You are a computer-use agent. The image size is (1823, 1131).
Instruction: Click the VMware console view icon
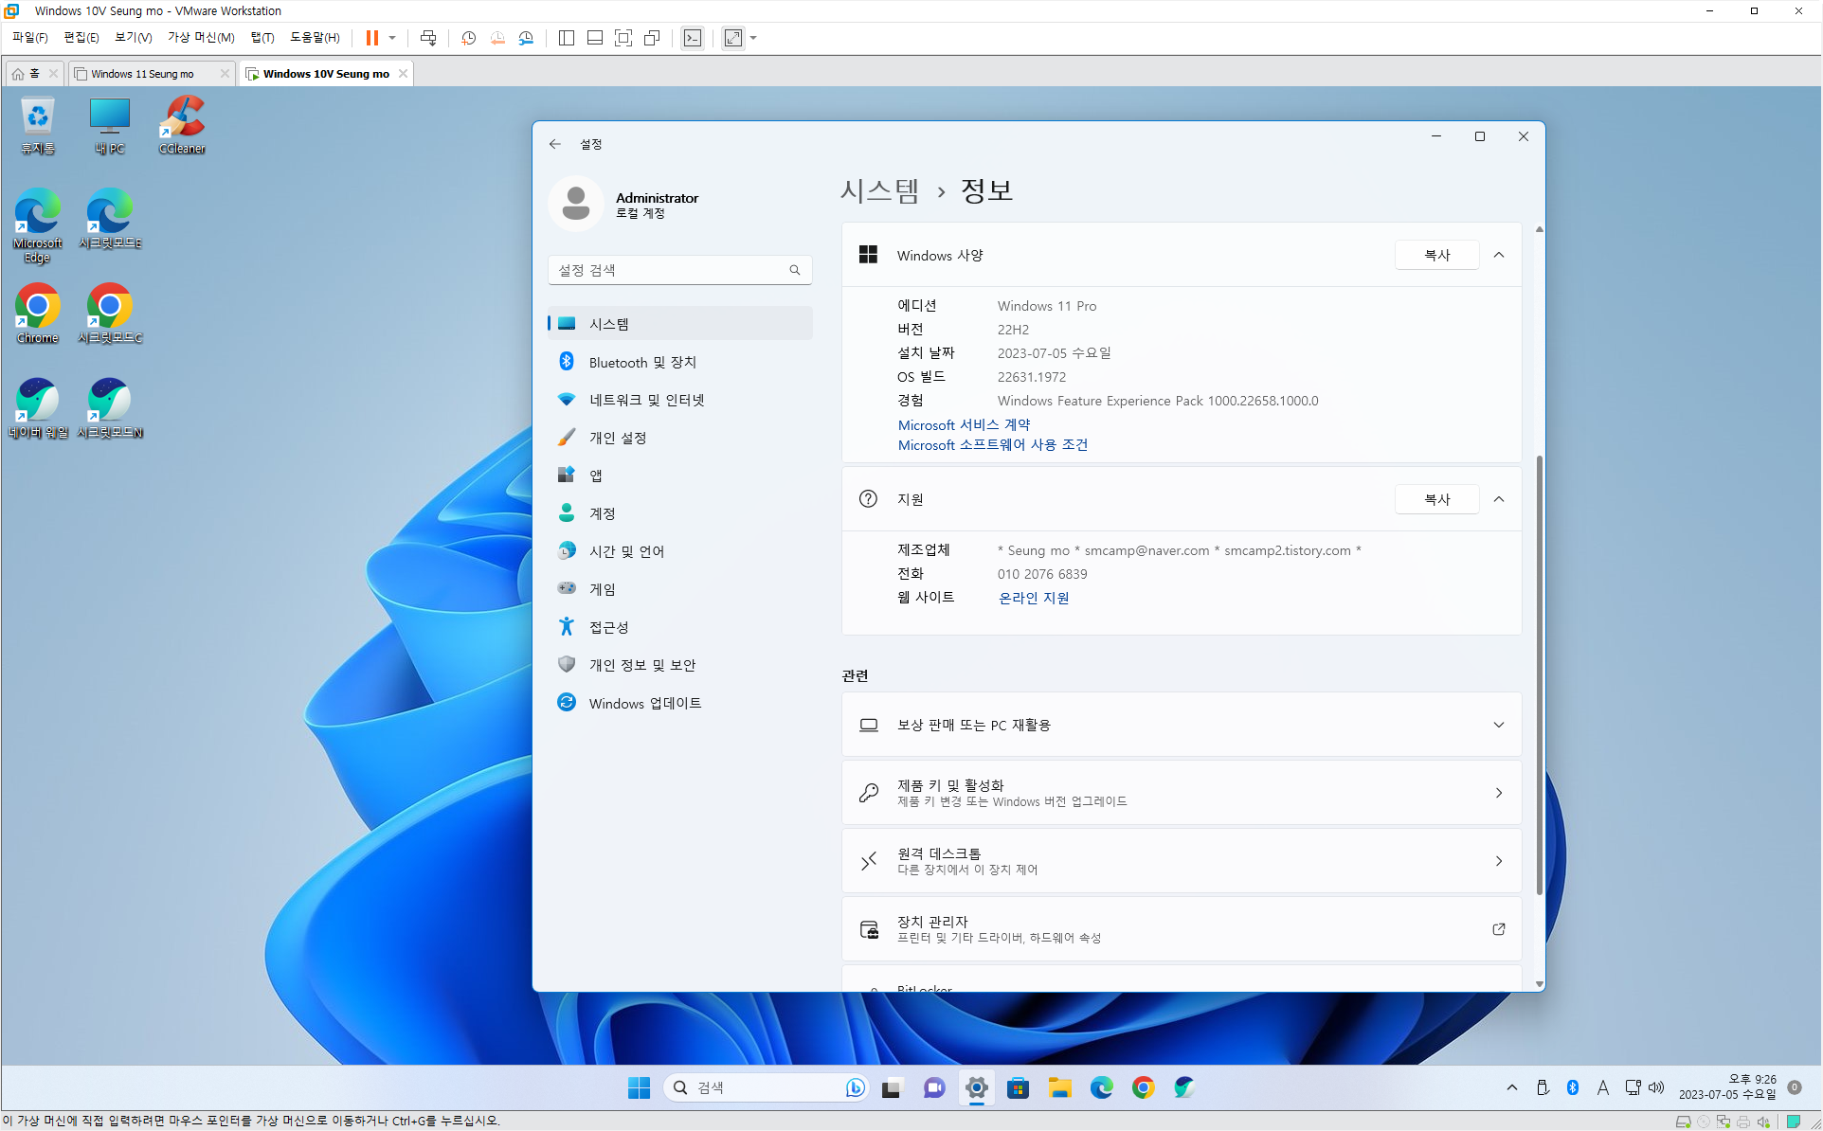693,38
